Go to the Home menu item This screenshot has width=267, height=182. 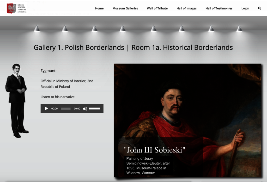[x=99, y=8]
